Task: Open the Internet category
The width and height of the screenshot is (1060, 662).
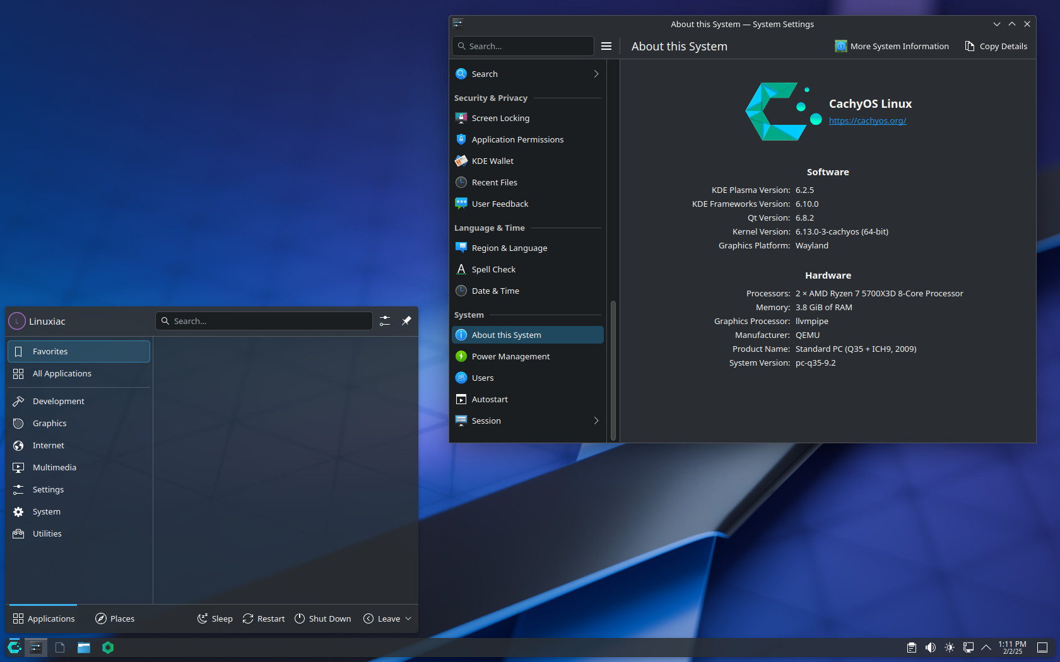Action: click(x=79, y=445)
